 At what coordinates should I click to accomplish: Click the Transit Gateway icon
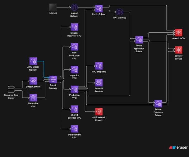(x=53, y=79)
